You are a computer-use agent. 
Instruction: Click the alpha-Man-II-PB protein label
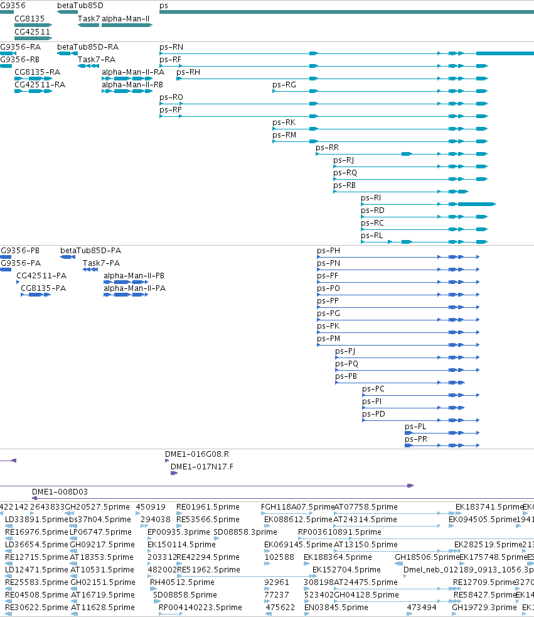[x=134, y=276]
